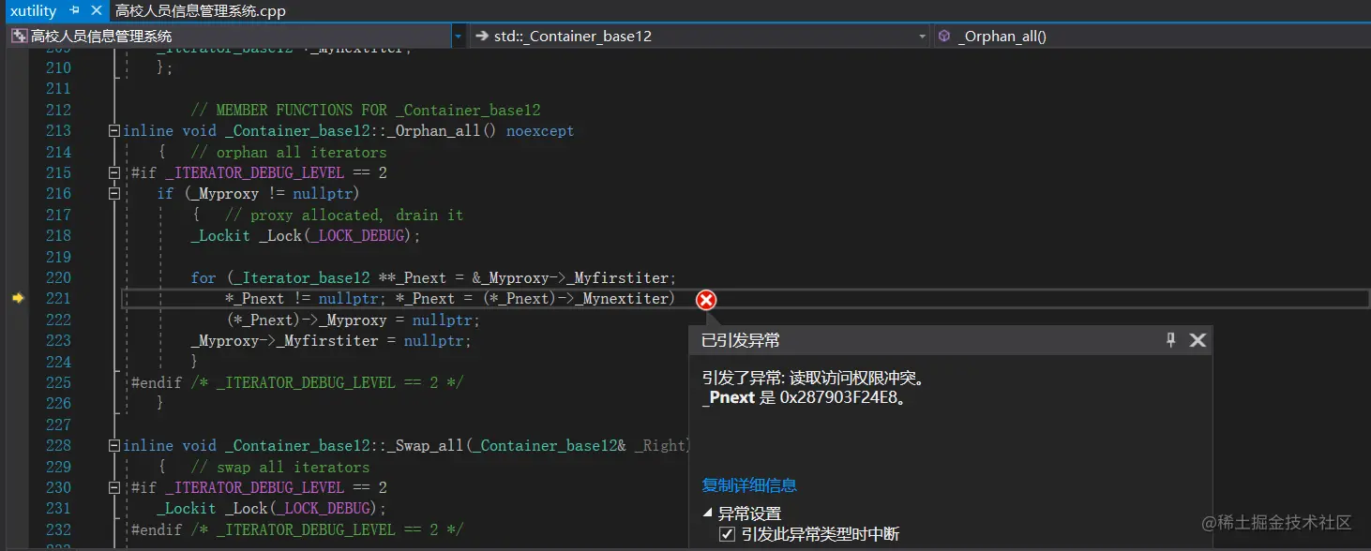
Task: Set a breakpoint in the margin of line 218
Action: click(x=17, y=235)
